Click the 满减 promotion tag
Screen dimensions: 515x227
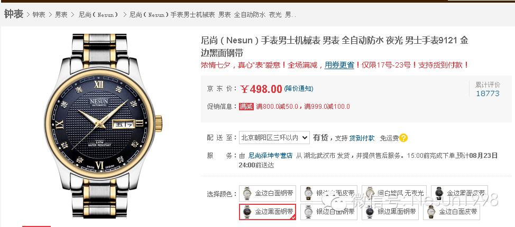tap(246, 106)
